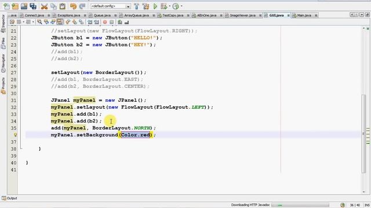Click the editor Last Edit icon
Image resolution: width=371 pixels, height=208 pixels.
pyautogui.click(x=12, y=22)
